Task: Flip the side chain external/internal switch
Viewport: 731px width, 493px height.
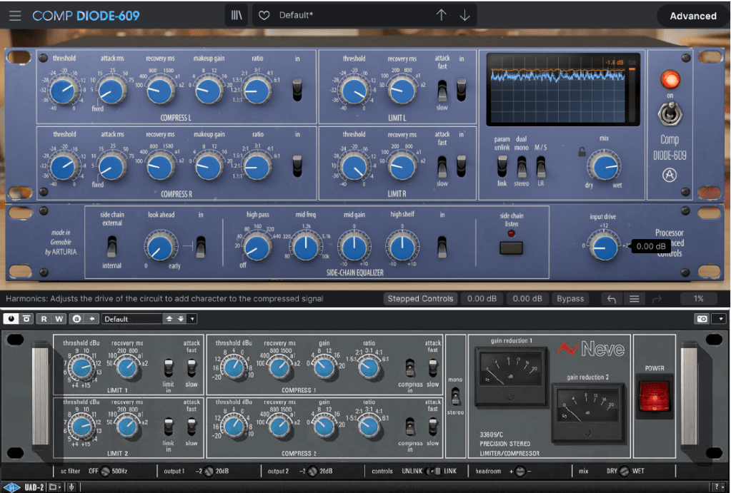Action: [112, 246]
